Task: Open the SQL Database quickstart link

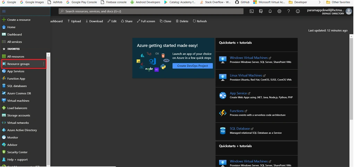Action: click(240, 128)
